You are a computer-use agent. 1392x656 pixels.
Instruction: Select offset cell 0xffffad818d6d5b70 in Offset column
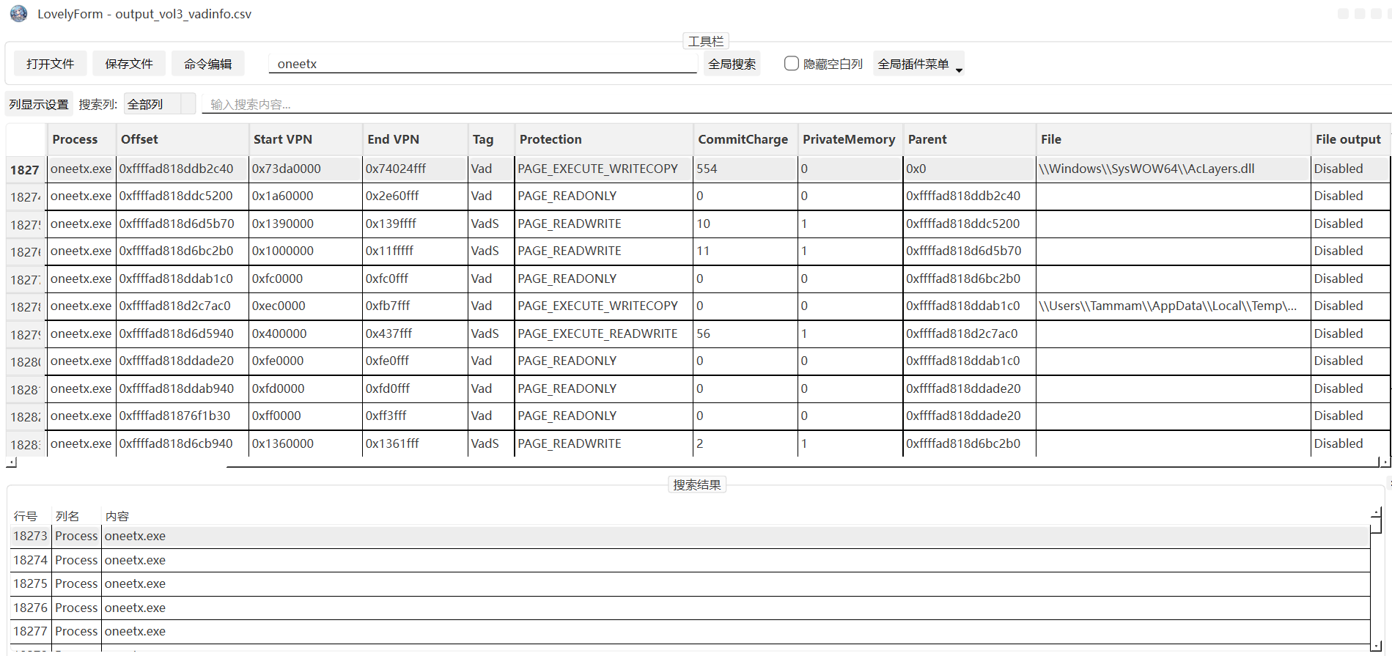182,224
